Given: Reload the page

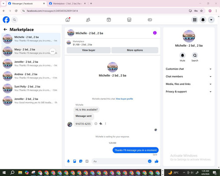Looking at the screenshot, I should (16, 11).
